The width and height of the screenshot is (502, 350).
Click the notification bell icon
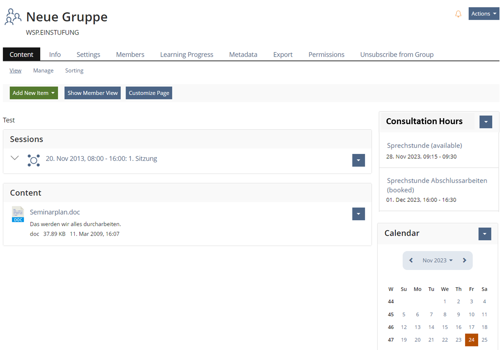coord(458,14)
